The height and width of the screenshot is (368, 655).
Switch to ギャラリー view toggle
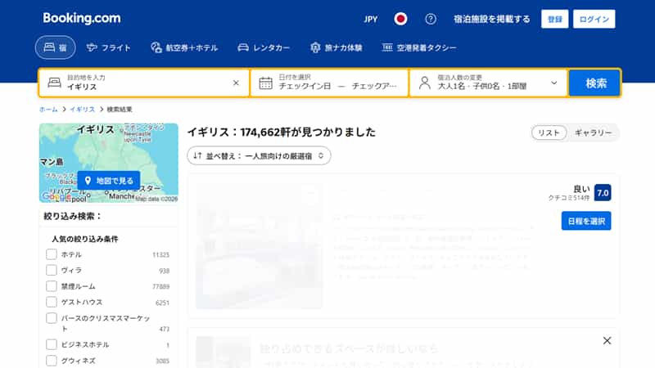click(x=593, y=132)
